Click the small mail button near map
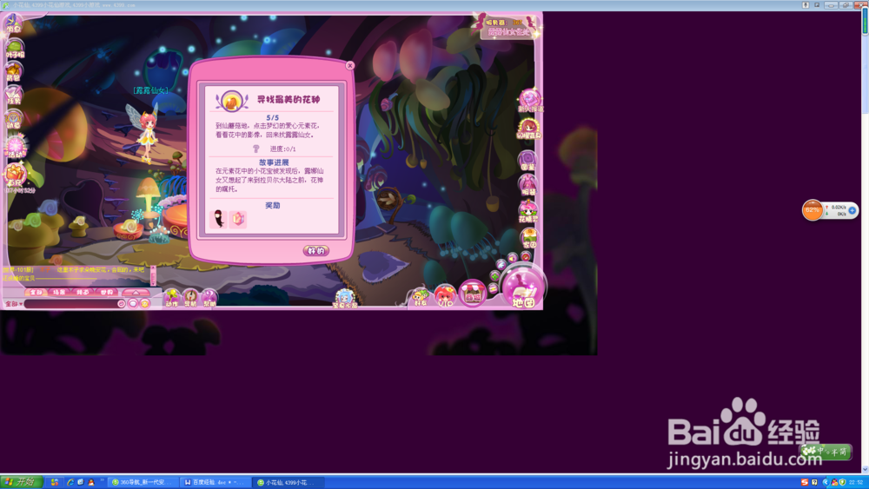Screen dimensions: 869x489 coord(493,288)
